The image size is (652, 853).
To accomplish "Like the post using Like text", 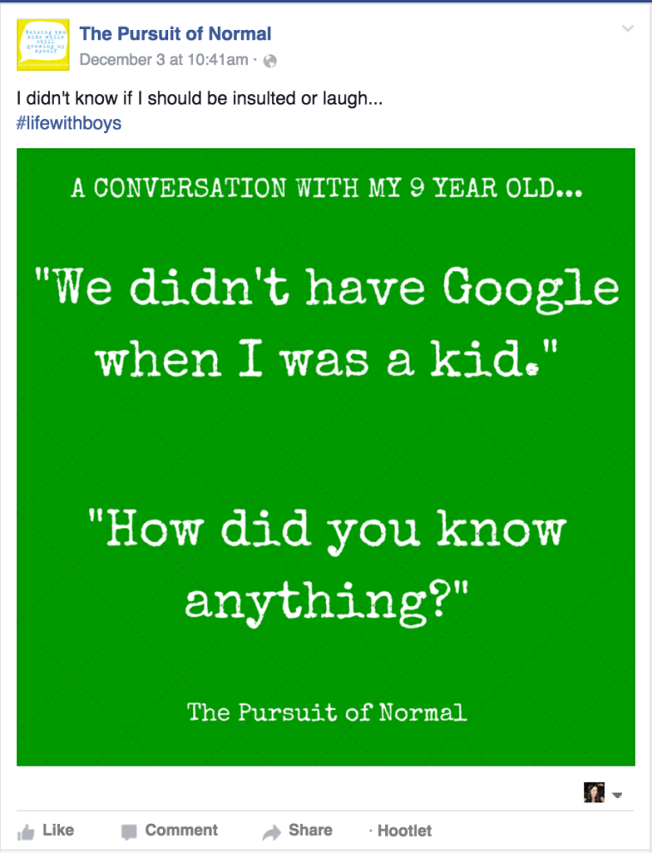I will tap(58, 830).
